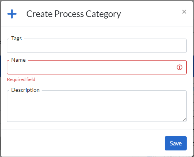The height and width of the screenshot is (157, 194).
Task: Click the divider line below the dialog title
Action: 97,27
